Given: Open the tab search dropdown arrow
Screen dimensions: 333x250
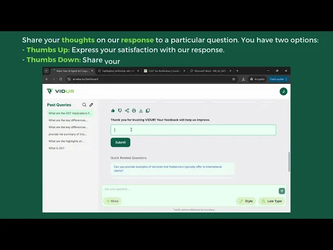Looking at the screenshot, I should pyautogui.click(x=46, y=71).
